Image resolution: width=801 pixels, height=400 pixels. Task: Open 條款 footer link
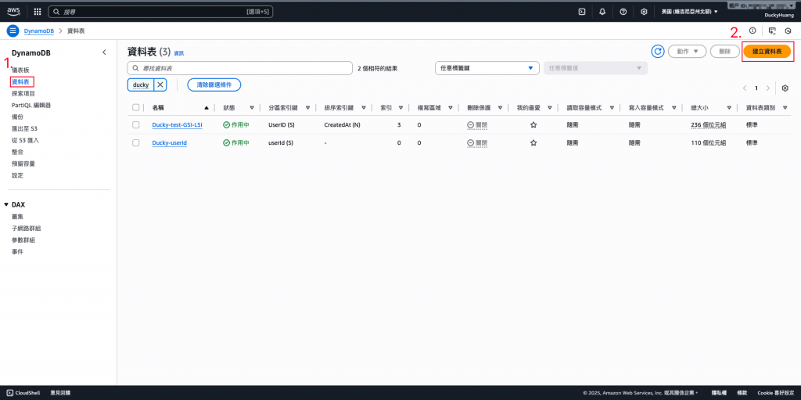pyautogui.click(x=742, y=393)
